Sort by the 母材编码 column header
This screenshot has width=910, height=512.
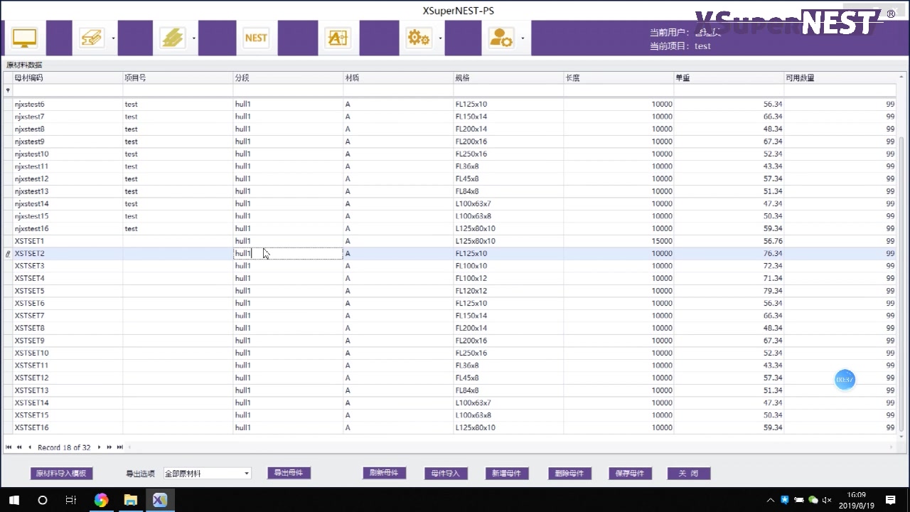point(68,78)
